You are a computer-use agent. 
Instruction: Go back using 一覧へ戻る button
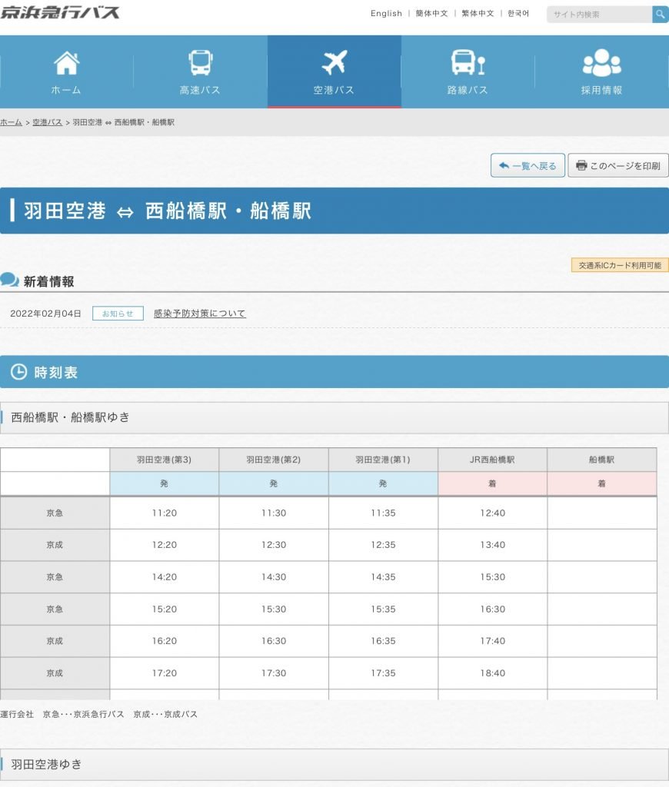[x=528, y=165]
